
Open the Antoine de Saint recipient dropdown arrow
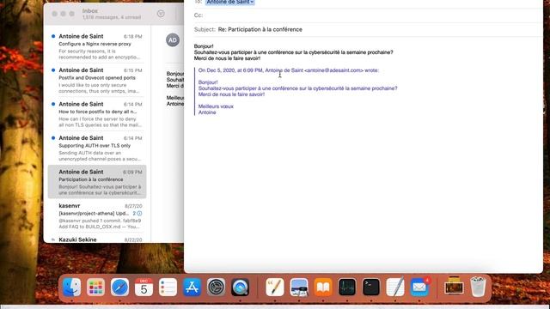[x=252, y=2]
